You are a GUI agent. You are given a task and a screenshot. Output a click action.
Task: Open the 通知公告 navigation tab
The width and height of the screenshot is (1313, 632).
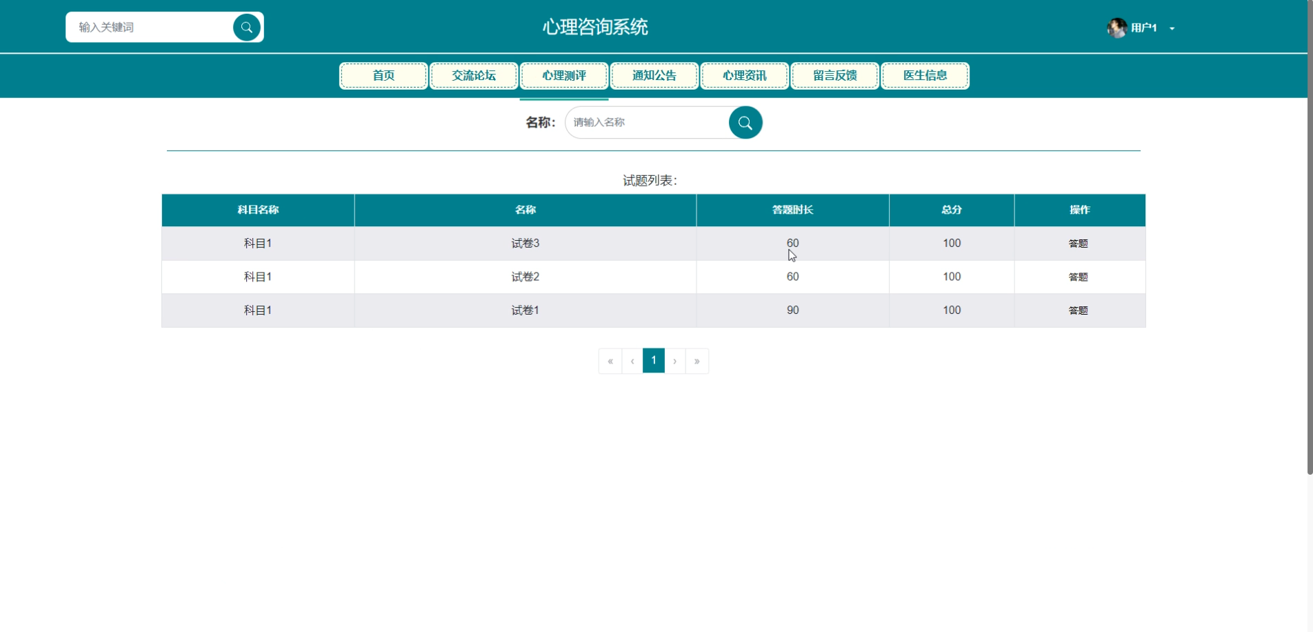click(654, 75)
